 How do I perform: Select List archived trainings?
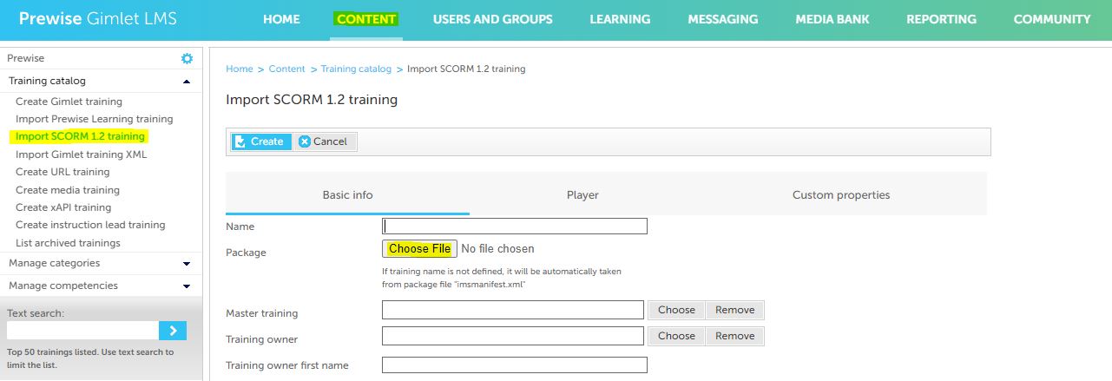coord(68,243)
